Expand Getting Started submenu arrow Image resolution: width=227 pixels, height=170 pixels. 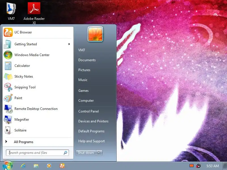[x=69, y=44]
